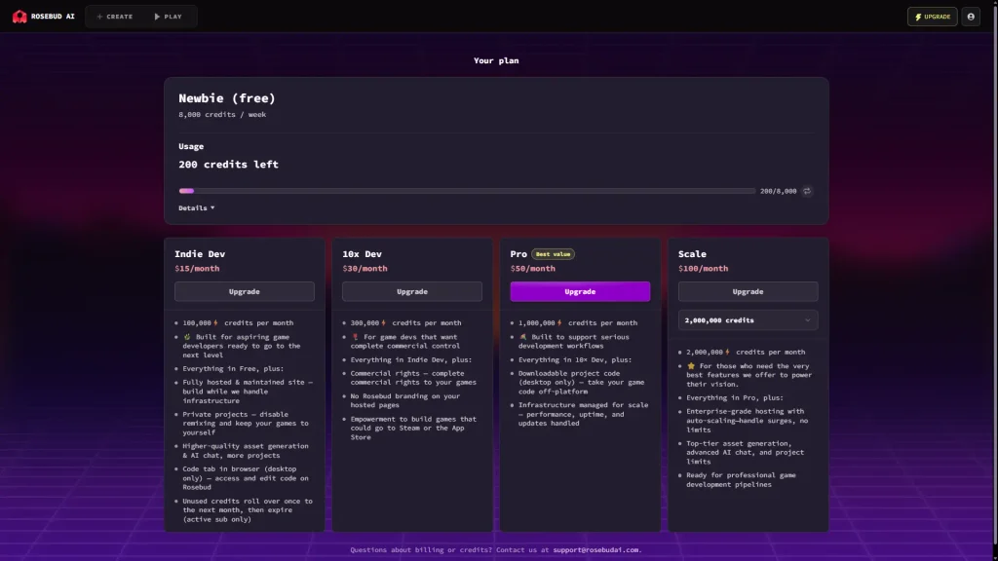Click the sprout emoji in Indie Dev plan

(187, 337)
